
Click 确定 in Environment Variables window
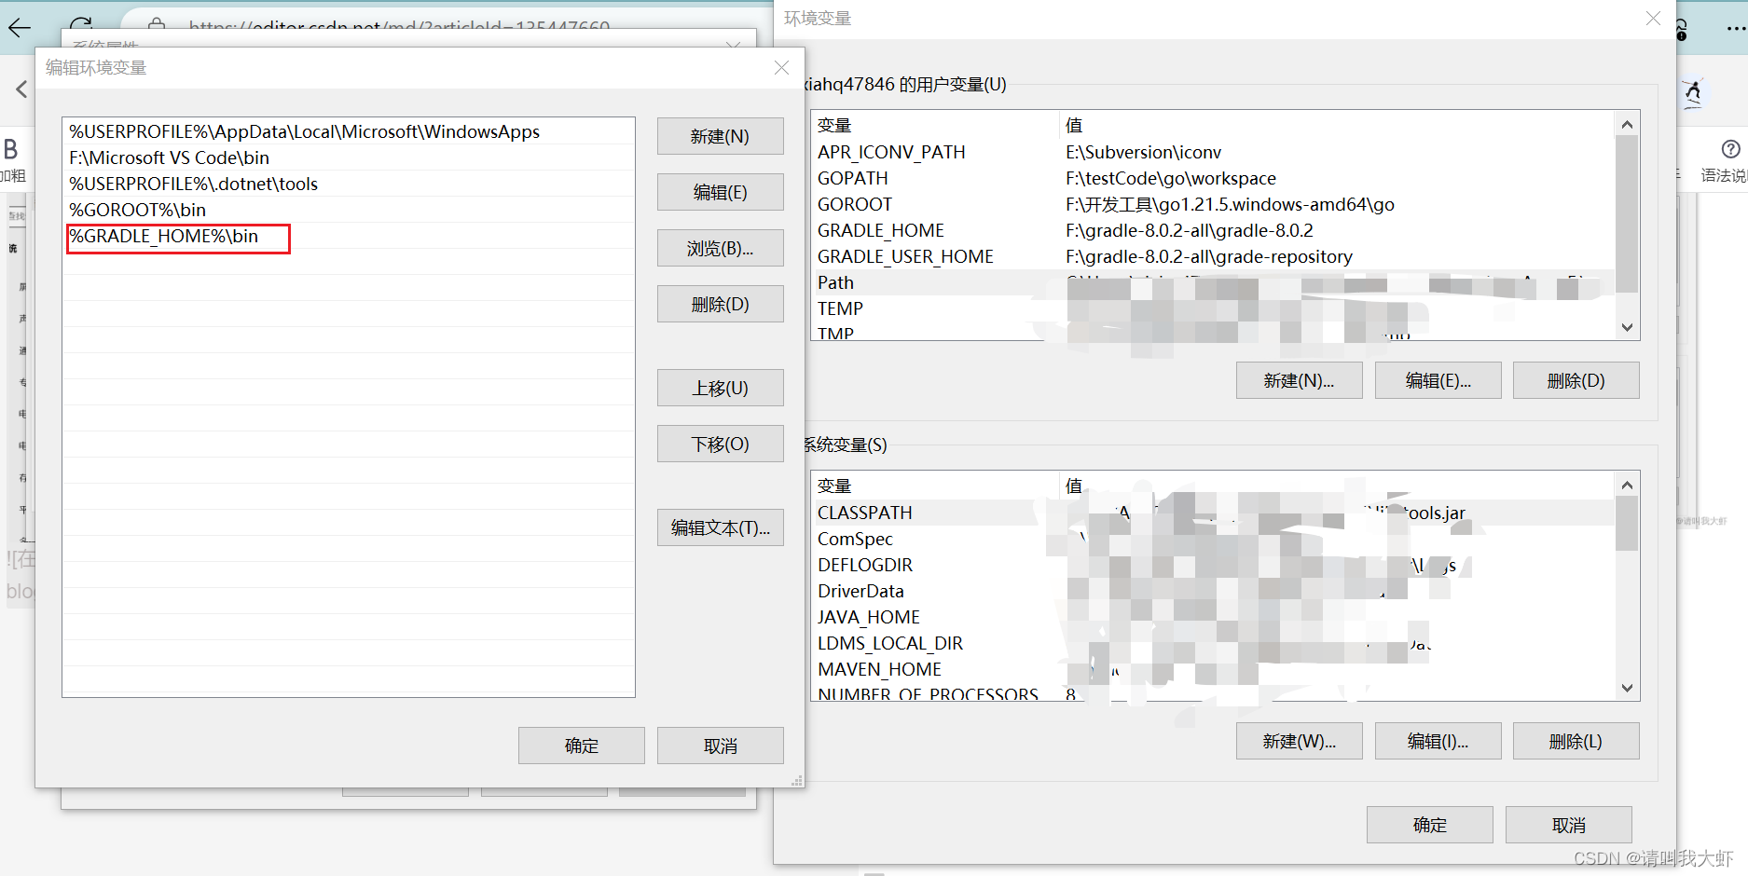tap(1429, 825)
